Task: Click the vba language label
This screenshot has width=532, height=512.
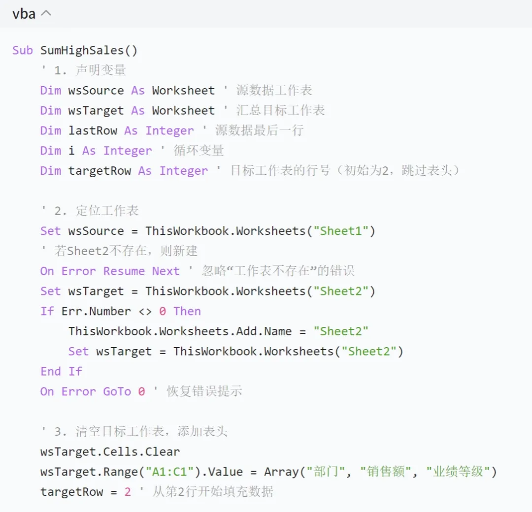Action: (x=24, y=14)
